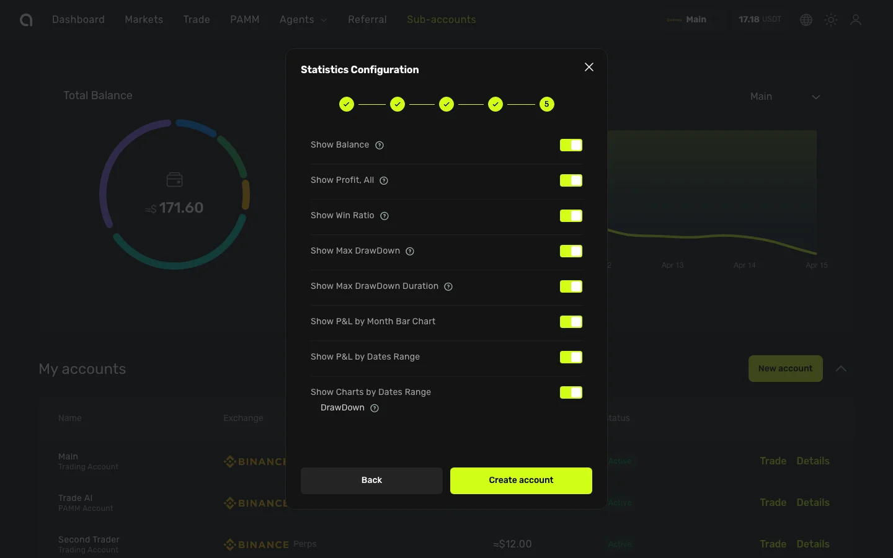Expand the Agents dropdown menu
893x558 pixels.
pos(303,20)
